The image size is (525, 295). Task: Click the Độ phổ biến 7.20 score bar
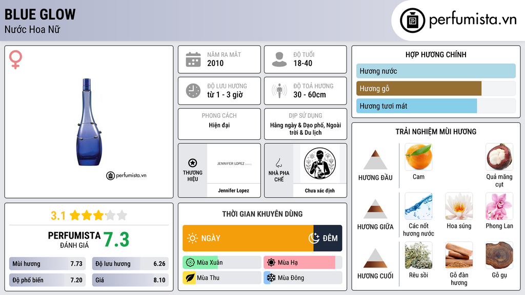coord(48,280)
